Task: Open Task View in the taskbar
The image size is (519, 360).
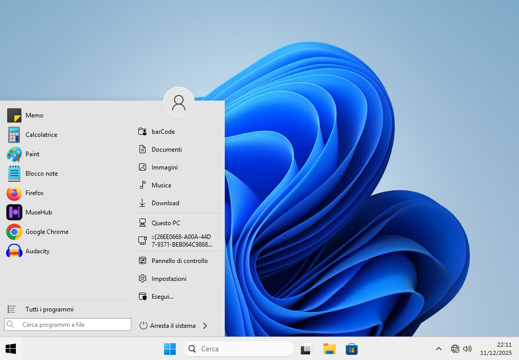Action: point(307,349)
